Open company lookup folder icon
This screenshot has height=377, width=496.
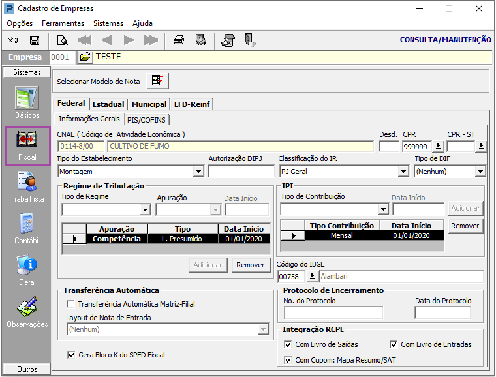tap(85, 57)
